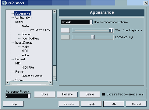This screenshot has height=110, width=149.
Task: Click the tree list scroll up arrow
Action: 55,12
